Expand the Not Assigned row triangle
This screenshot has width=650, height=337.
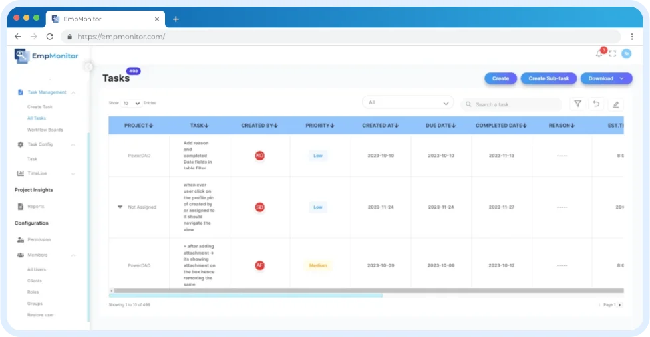[120, 207]
